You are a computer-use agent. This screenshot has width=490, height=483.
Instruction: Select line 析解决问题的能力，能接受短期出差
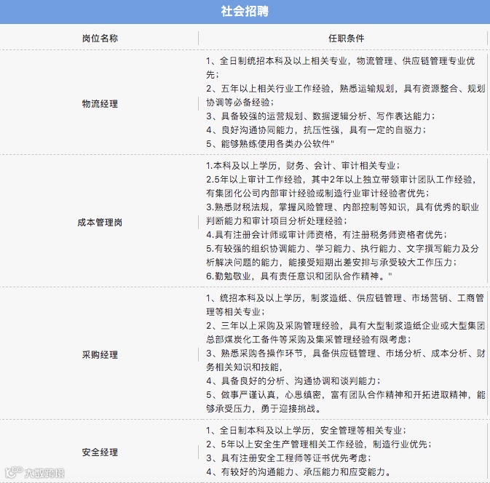[x=331, y=263]
